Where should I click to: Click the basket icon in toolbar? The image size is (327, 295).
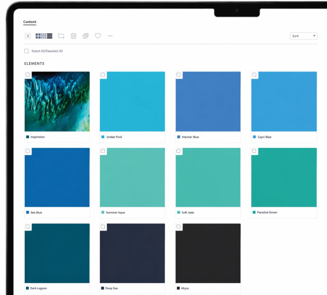pos(73,36)
